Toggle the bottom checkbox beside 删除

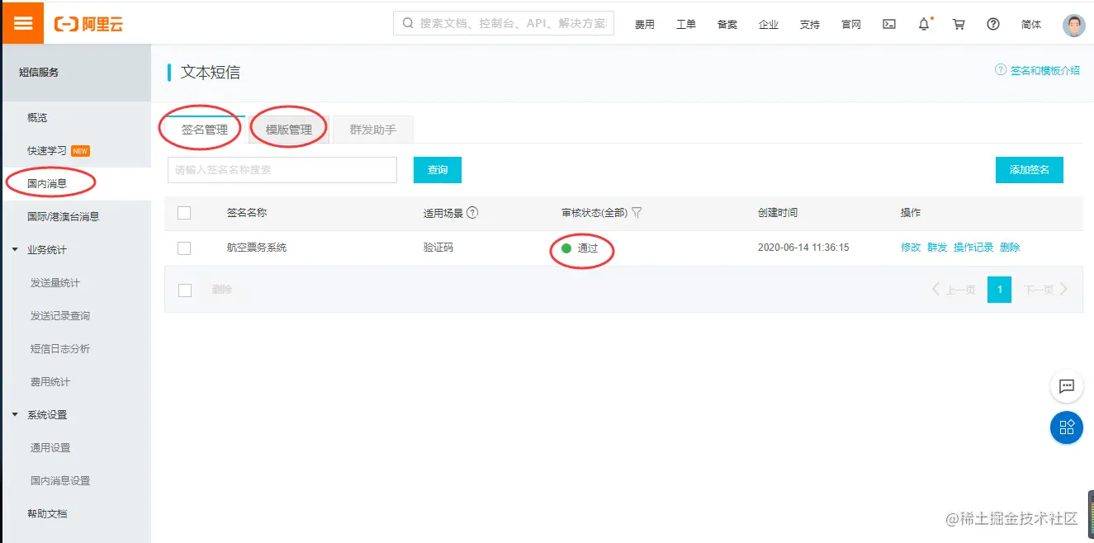[x=185, y=290]
